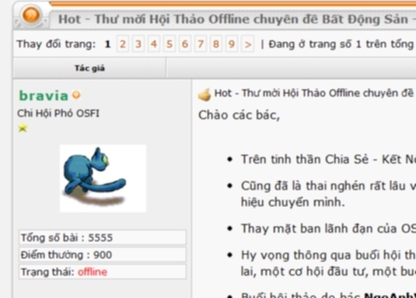Screen dimensions: 416x298
Task: Click the Trạng thái: offline status
Action: 103,272
